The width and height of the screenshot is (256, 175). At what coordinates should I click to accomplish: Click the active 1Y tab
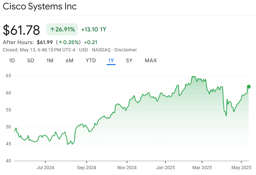[x=111, y=61]
